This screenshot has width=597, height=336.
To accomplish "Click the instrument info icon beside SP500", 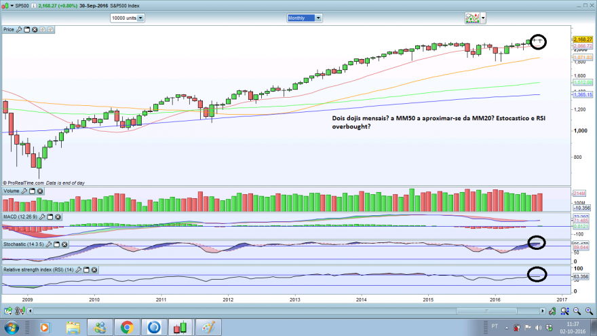I will coord(33,5).
